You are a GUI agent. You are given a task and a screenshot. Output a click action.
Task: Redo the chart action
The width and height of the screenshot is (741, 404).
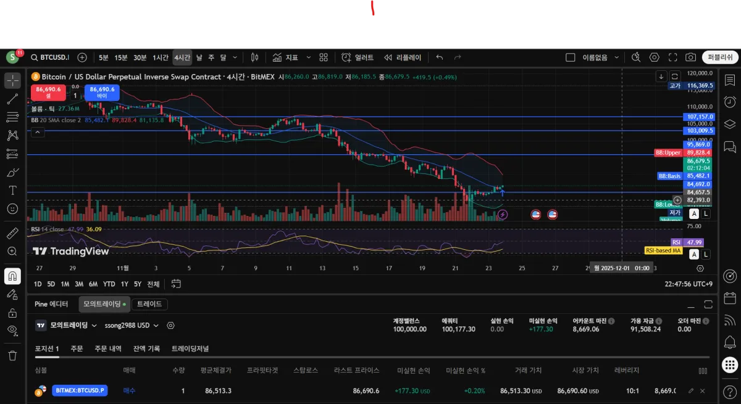pos(458,57)
